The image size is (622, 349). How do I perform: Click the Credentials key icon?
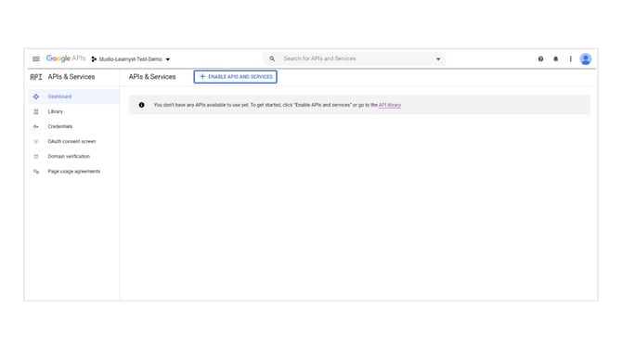click(x=36, y=126)
